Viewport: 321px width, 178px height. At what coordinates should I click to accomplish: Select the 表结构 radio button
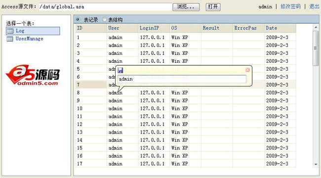tap(105, 19)
